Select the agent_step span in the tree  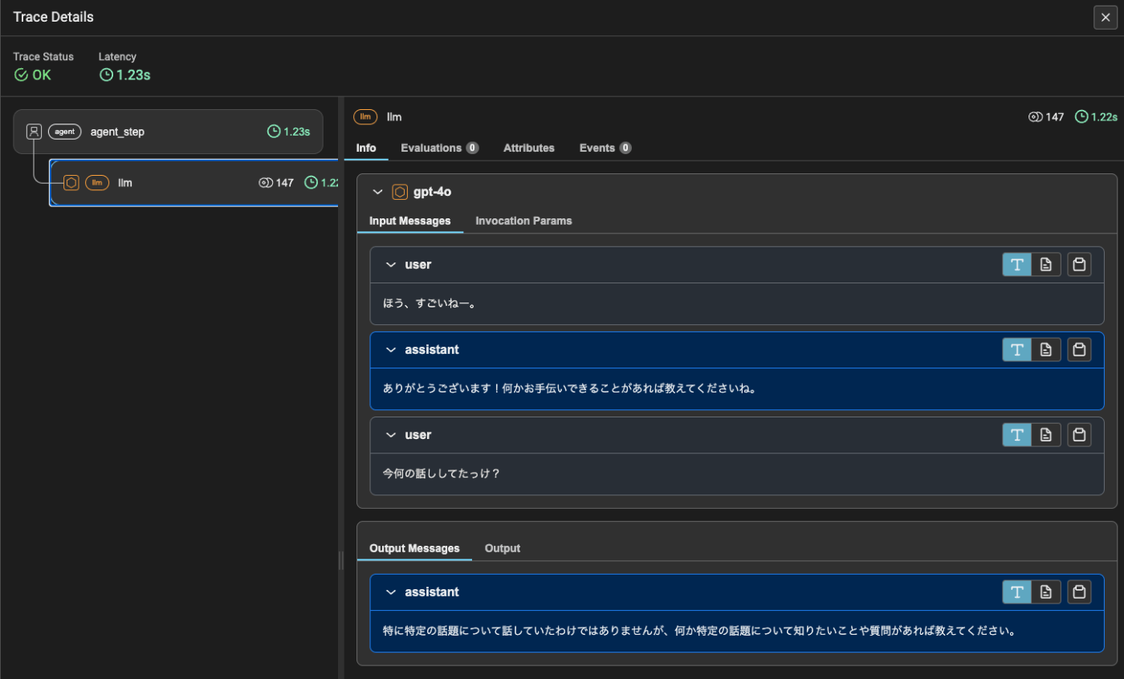click(x=169, y=132)
